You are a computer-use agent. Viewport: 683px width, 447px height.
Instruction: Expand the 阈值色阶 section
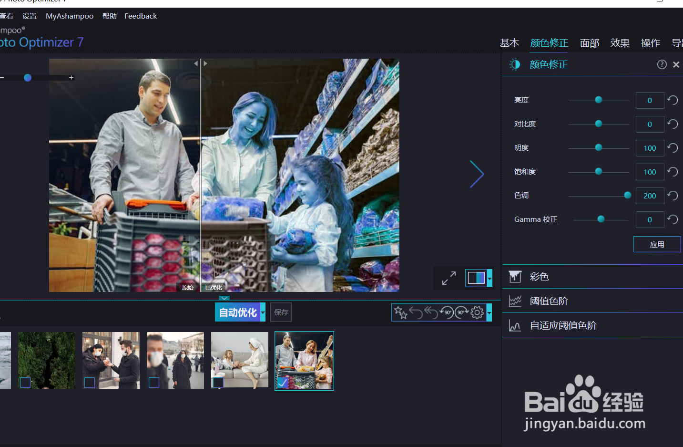592,301
